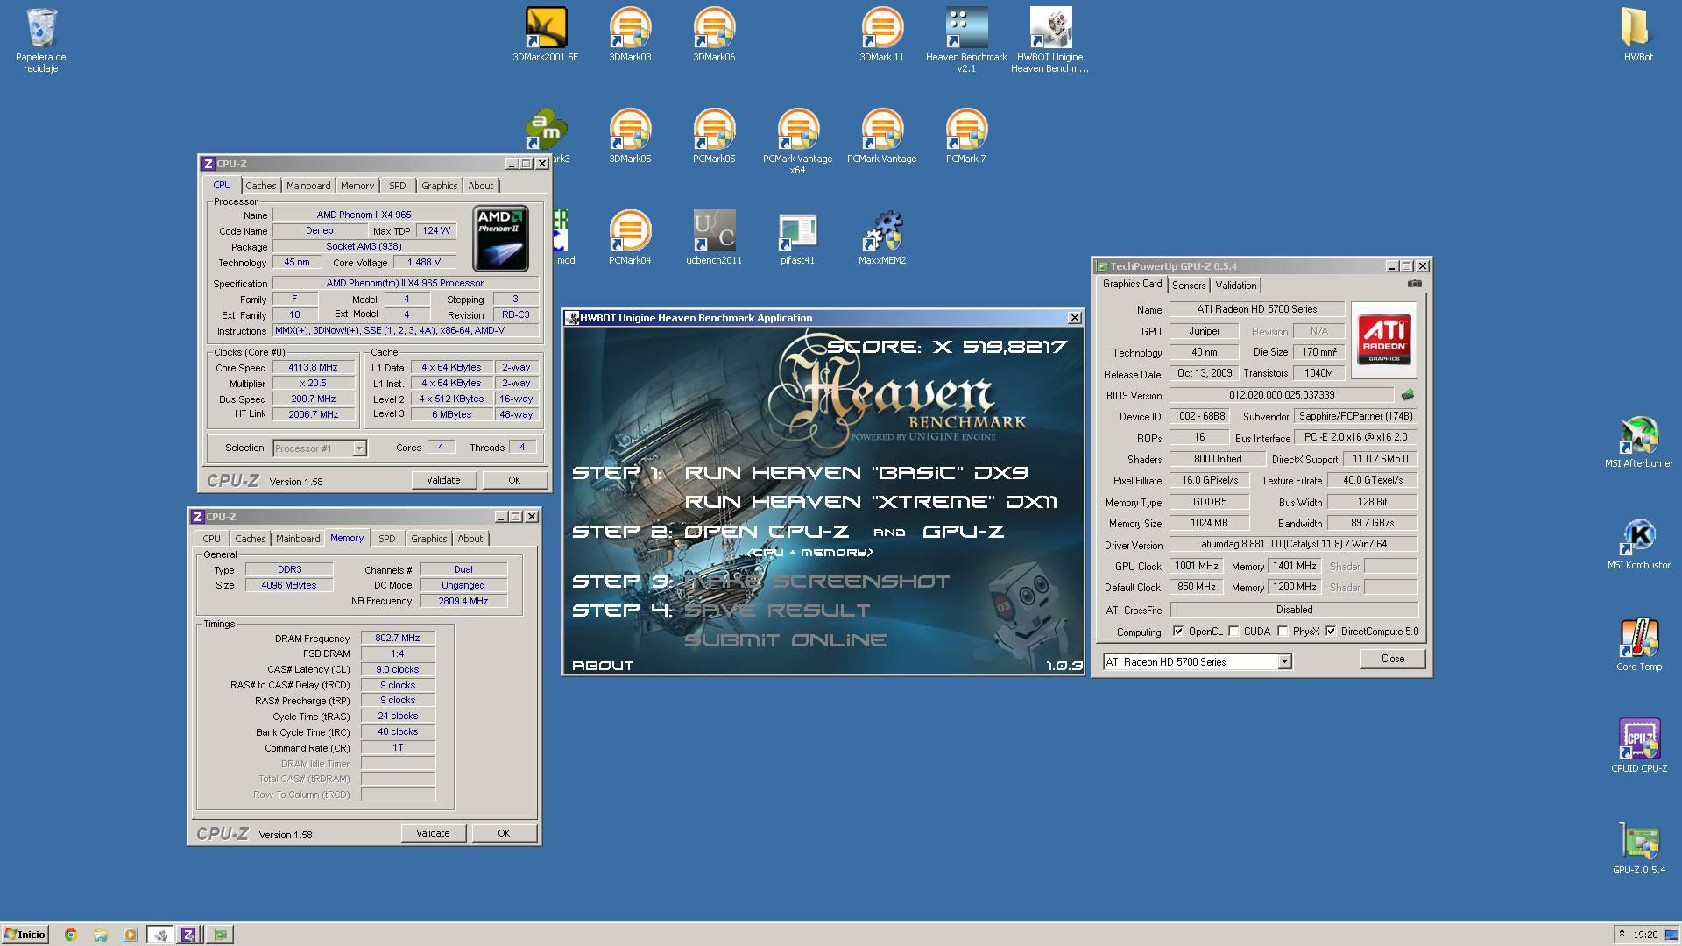This screenshot has width=1682, height=946.
Task: Open CPU tab in lower CPU-Z window
Action: pyautogui.click(x=212, y=539)
